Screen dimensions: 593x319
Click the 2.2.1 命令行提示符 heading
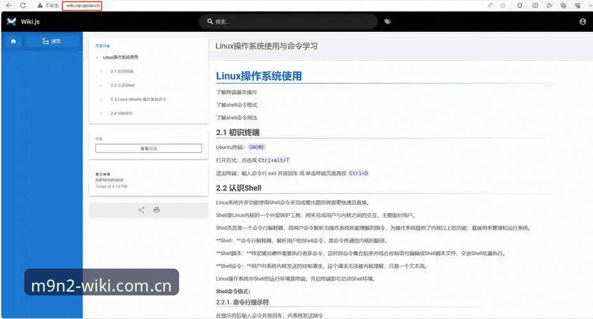pos(242,302)
